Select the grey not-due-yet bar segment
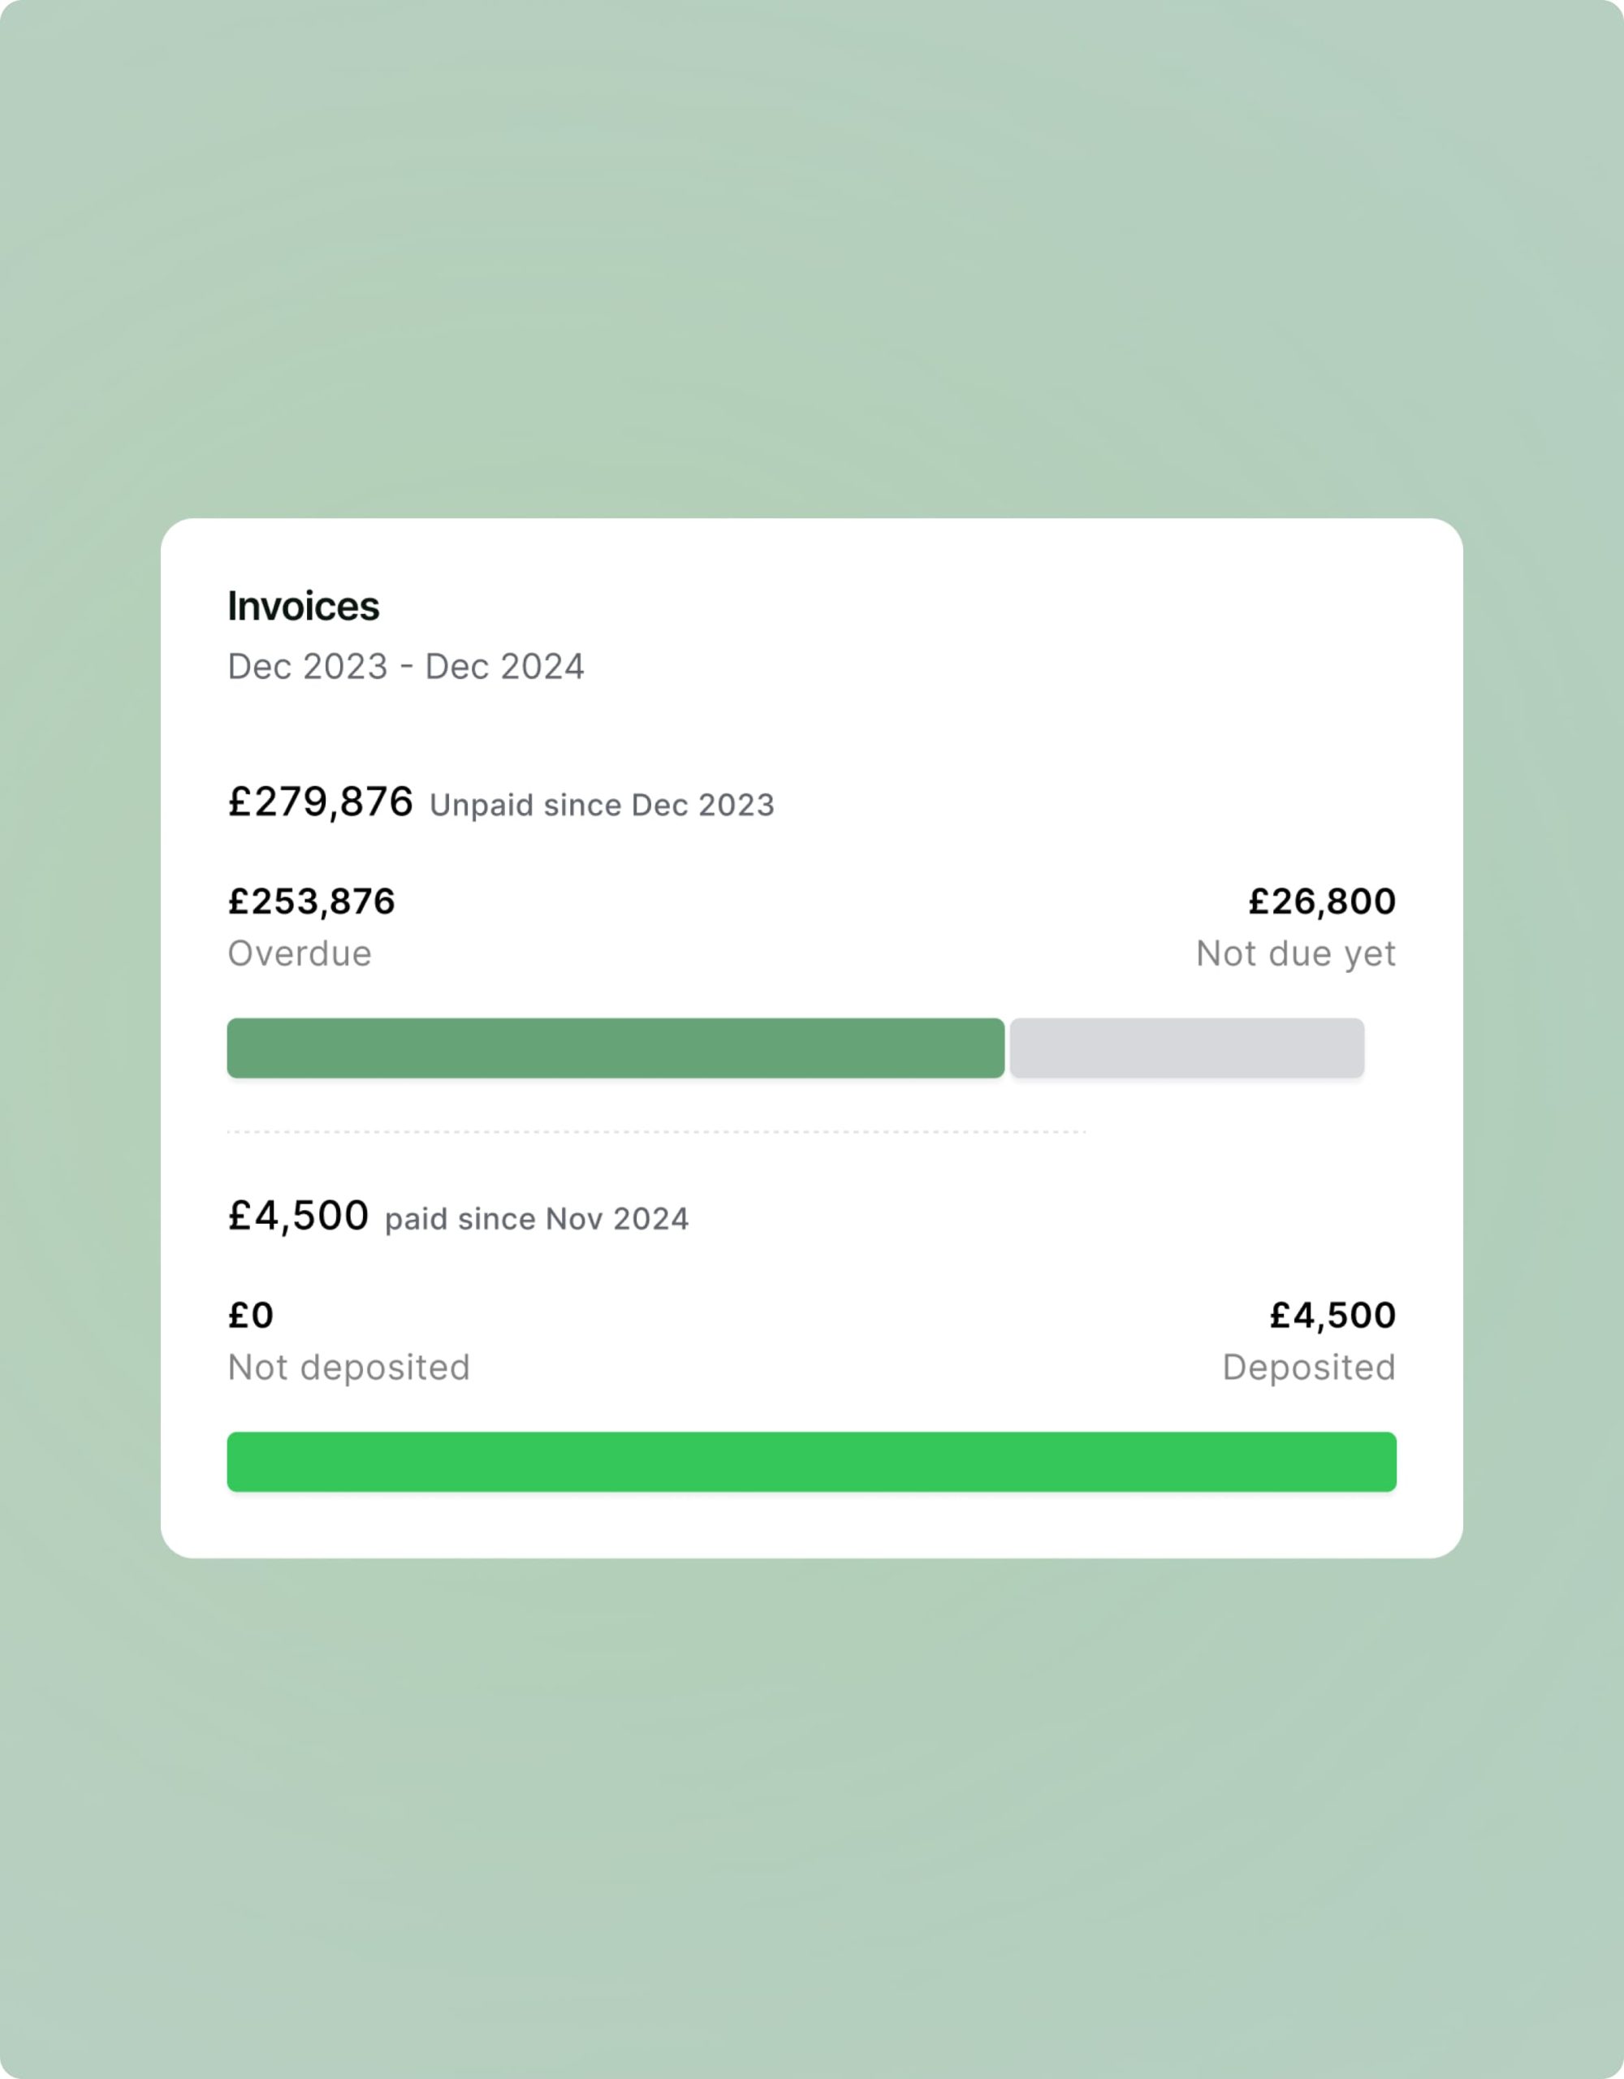1624x2079 pixels. click(x=1186, y=1048)
